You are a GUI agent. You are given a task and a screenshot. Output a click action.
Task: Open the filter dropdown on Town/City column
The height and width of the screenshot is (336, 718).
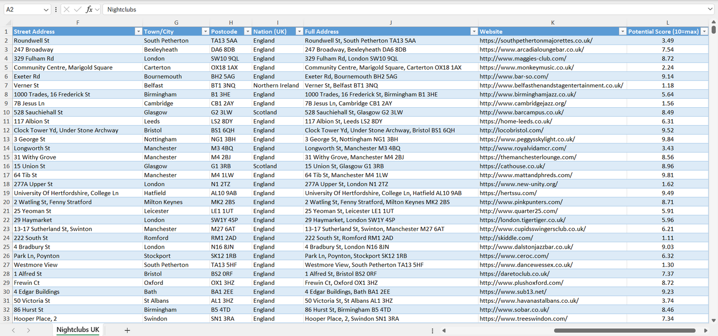pyautogui.click(x=205, y=31)
